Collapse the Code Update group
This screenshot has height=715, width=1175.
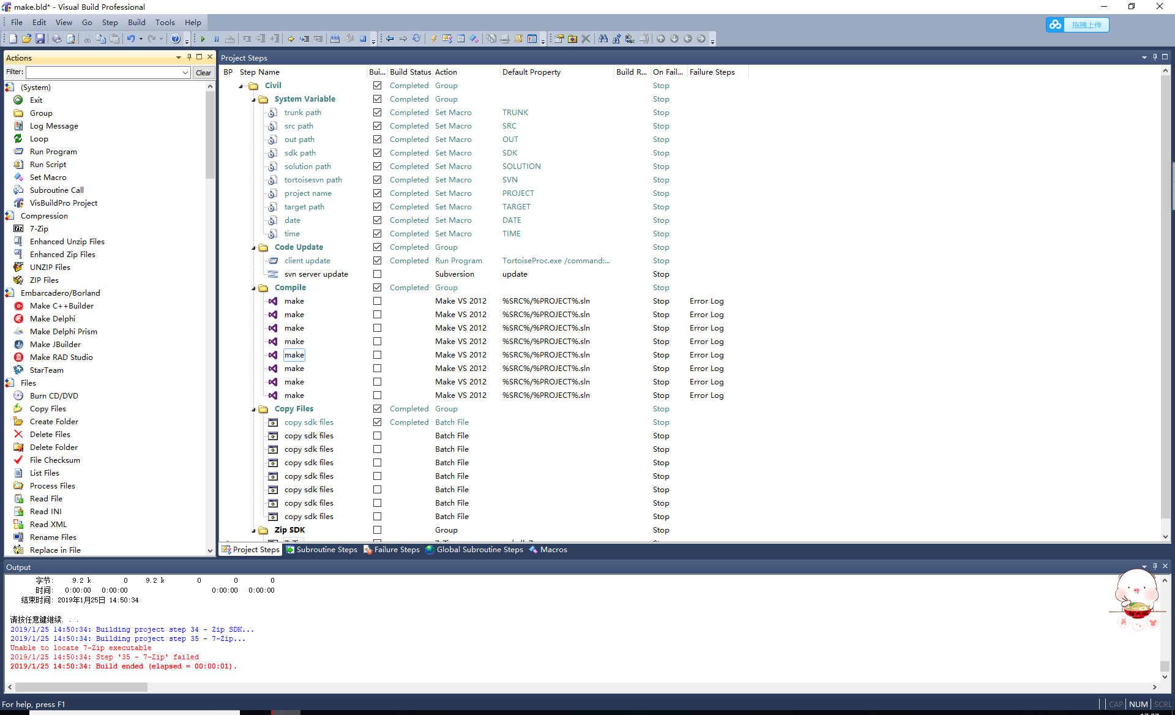(253, 248)
